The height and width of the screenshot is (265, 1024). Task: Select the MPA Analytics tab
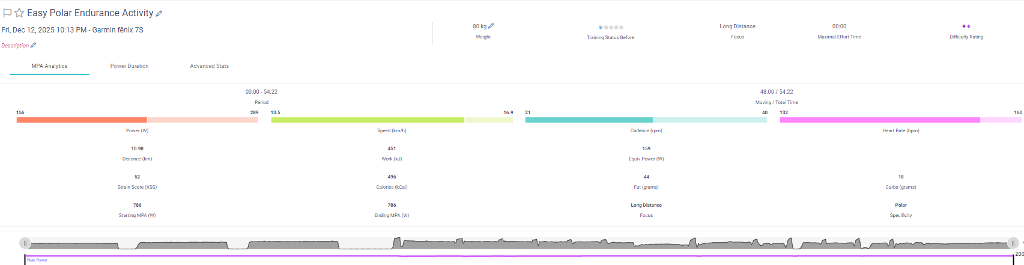[x=49, y=66]
